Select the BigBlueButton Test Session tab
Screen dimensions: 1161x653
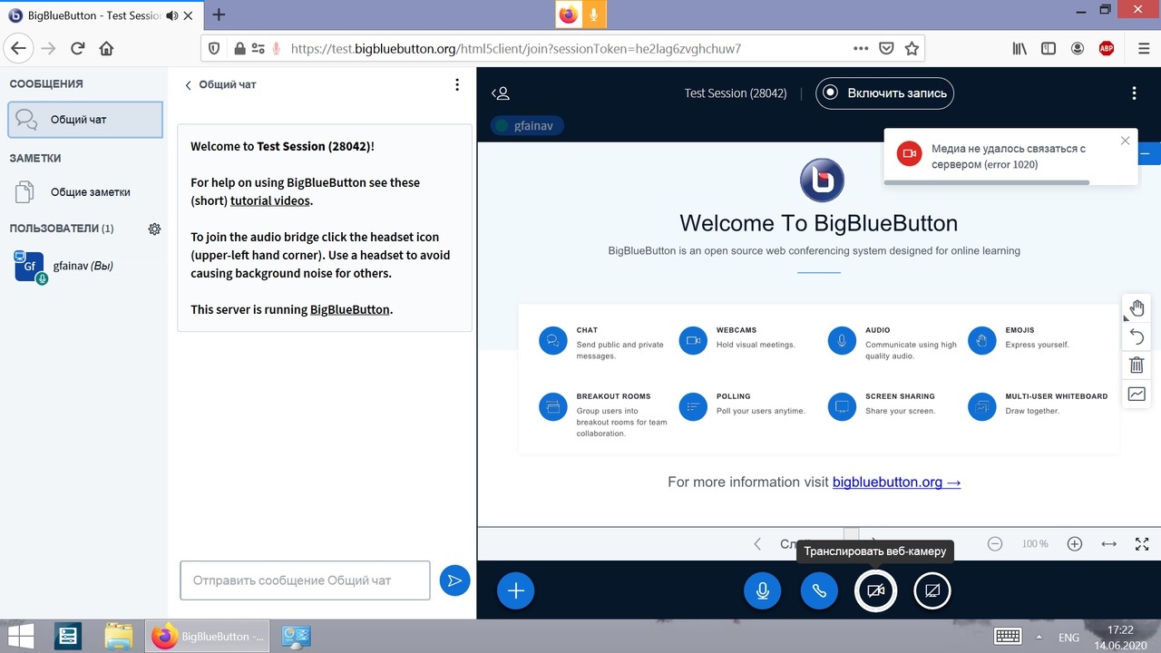tap(102, 15)
